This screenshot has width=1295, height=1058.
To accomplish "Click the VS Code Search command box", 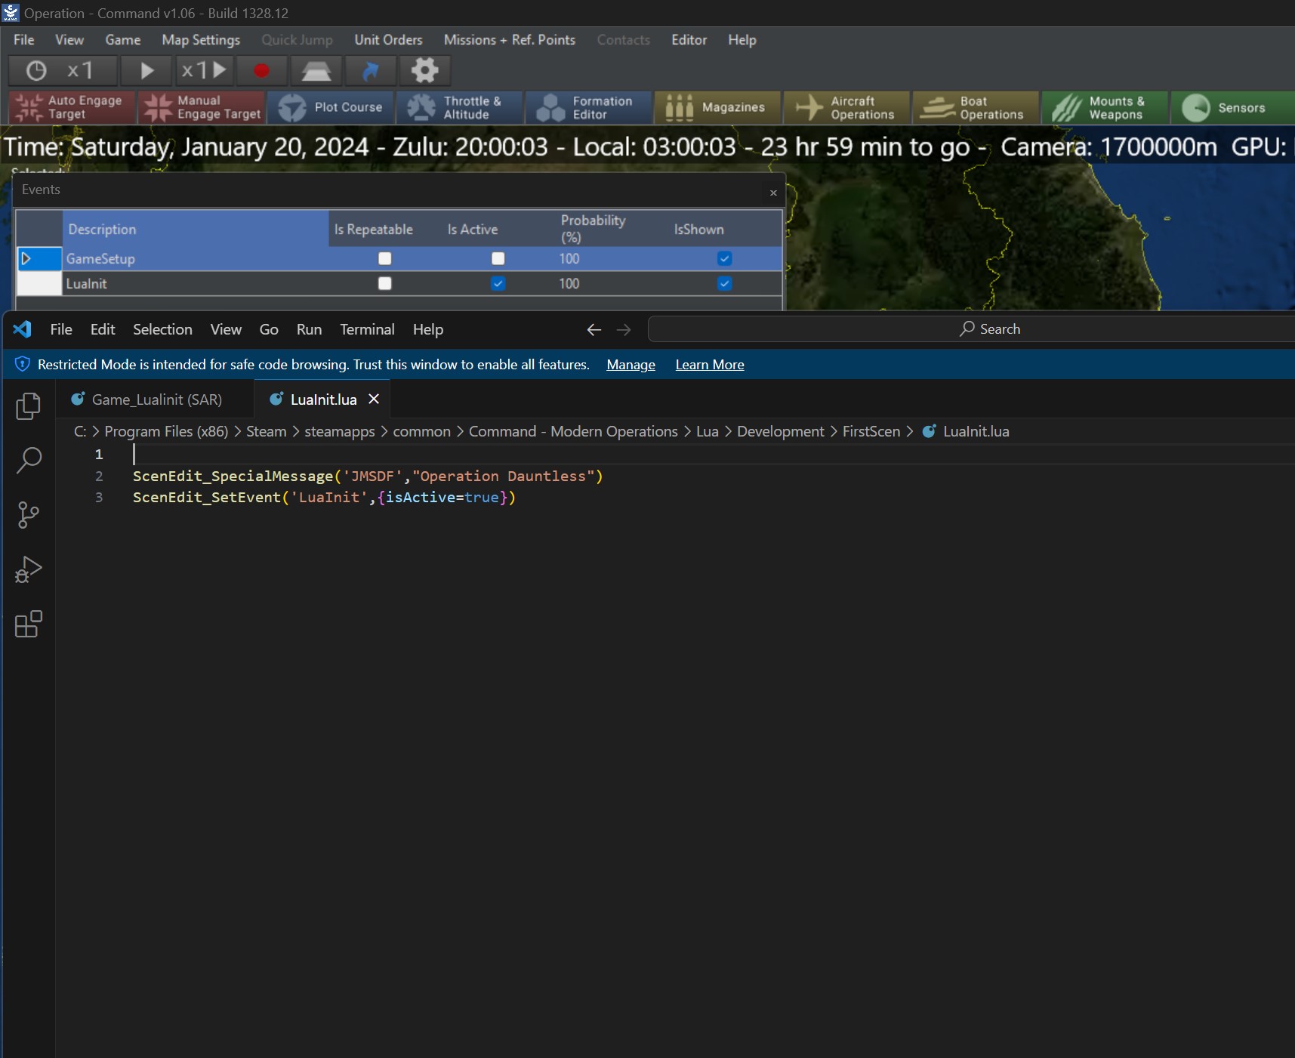I will pos(971,329).
